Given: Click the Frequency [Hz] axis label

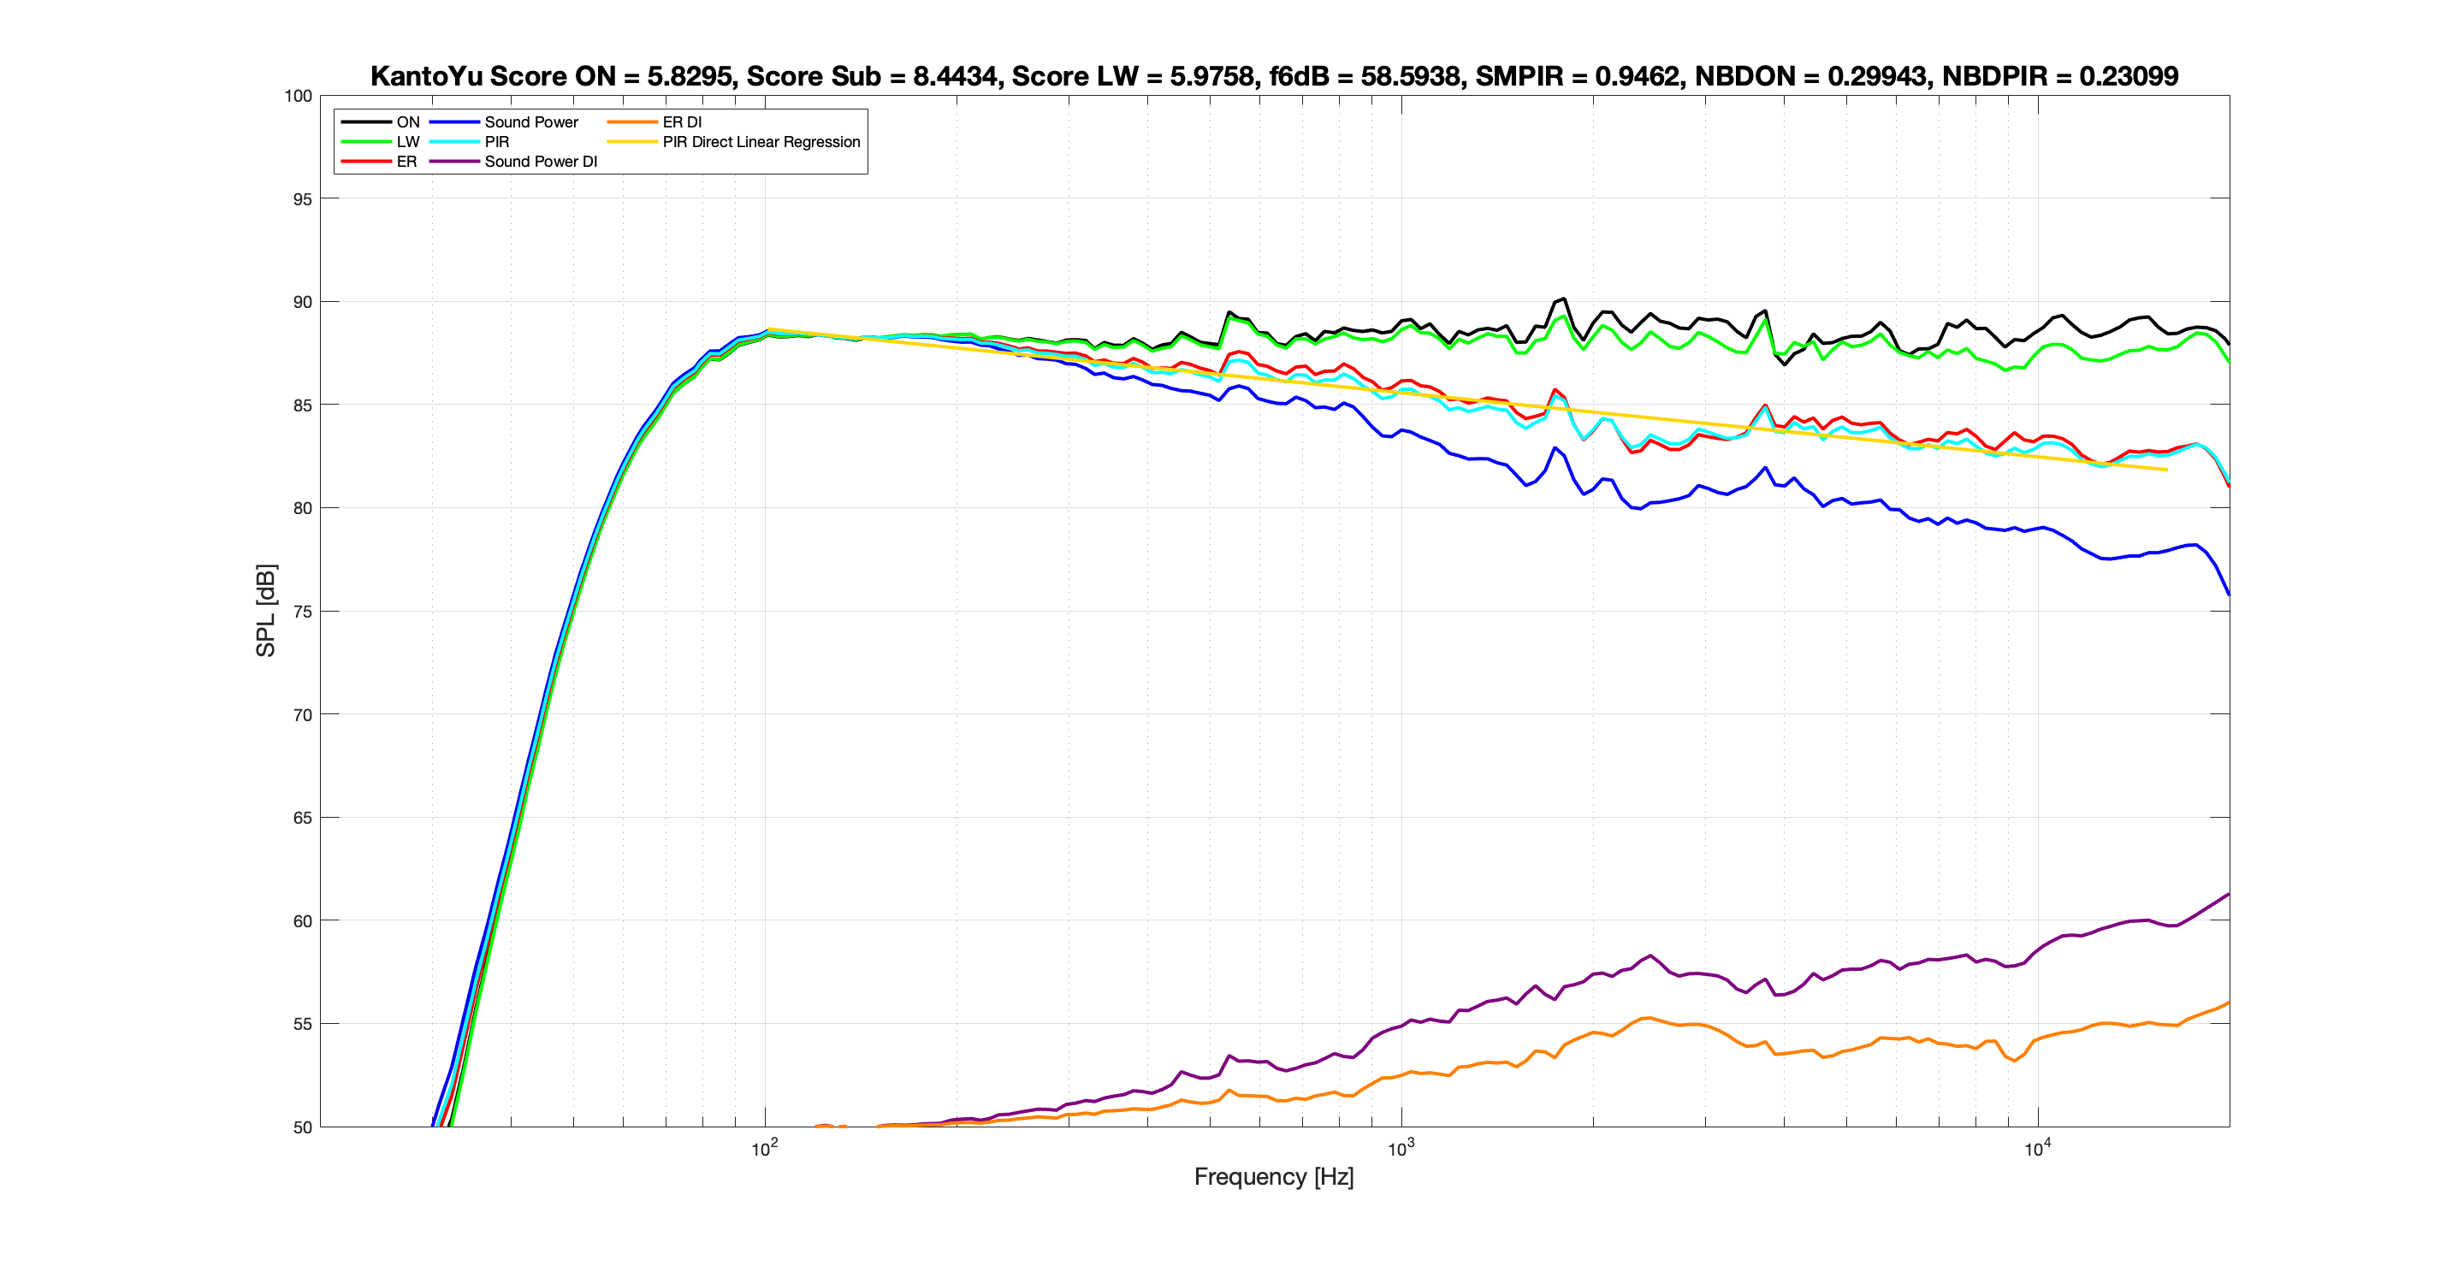Looking at the screenshot, I should pyautogui.click(x=1274, y=1176).
